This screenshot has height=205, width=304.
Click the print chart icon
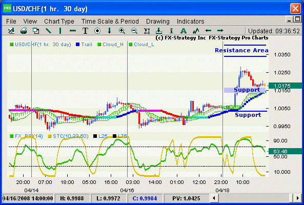(24, 31)
